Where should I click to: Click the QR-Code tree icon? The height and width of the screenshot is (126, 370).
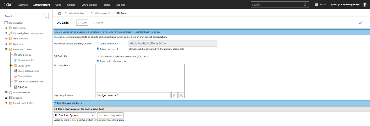click(x=15, y=87)
